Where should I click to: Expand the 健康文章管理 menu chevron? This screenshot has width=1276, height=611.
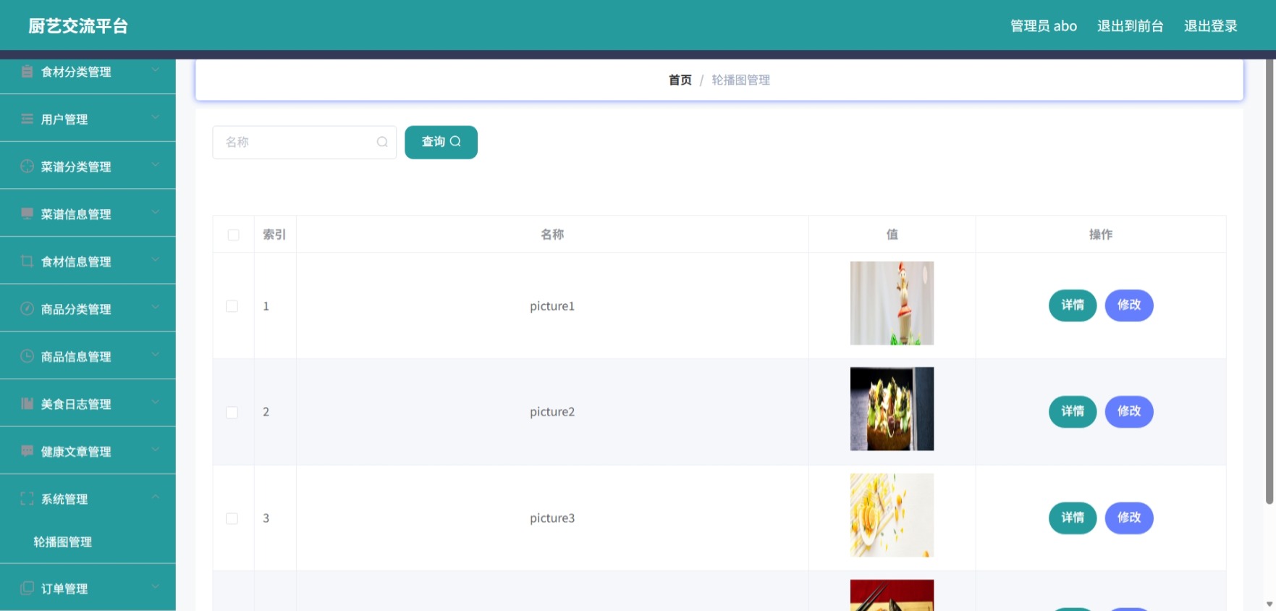coord(155,450)
